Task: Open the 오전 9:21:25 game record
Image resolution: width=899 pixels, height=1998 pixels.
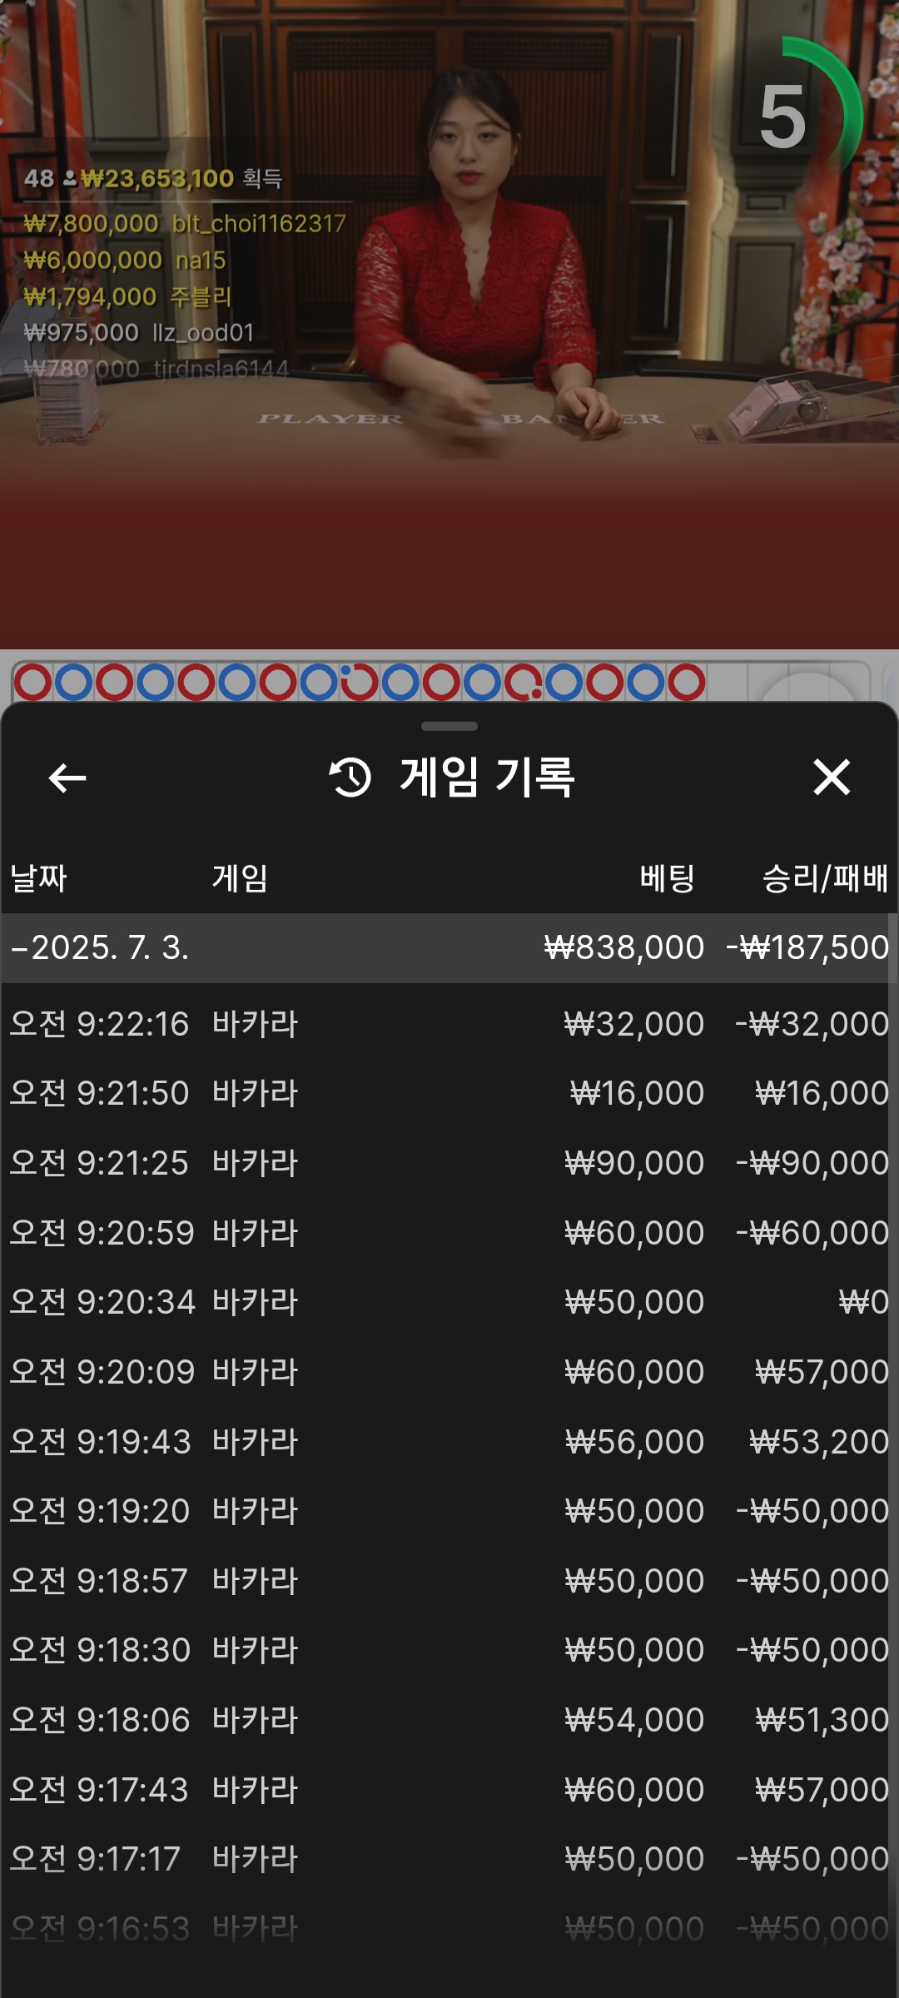Action: pos(449,1164)
